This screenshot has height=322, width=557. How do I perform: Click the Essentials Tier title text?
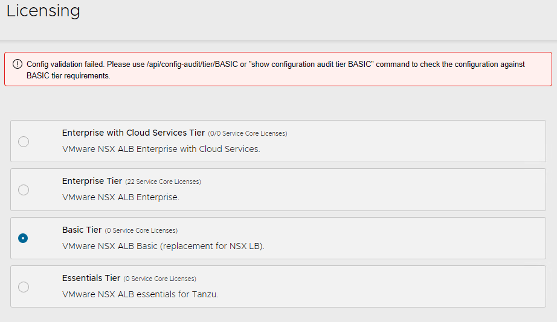91,278
